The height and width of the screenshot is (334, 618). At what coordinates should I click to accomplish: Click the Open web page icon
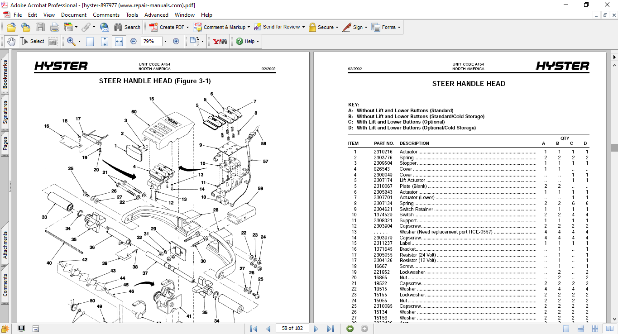tap(26, 27)
